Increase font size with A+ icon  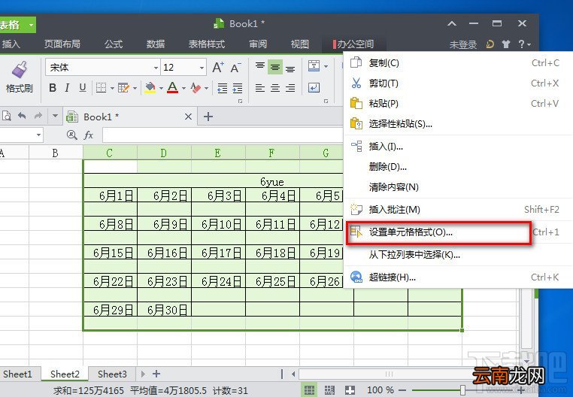(x=218, y=67)
